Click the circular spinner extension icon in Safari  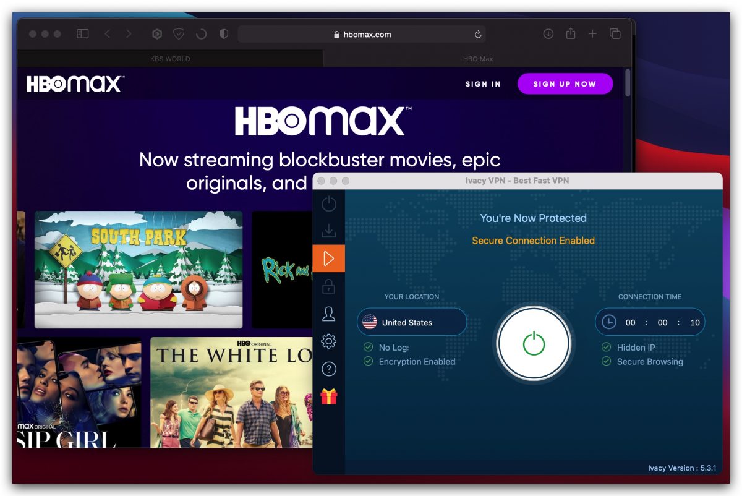pos(201,34)
